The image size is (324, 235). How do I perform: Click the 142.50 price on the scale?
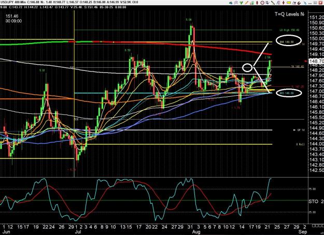coord(317,170)
